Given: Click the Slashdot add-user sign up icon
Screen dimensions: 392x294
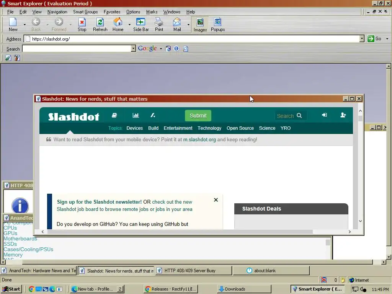Looking at the screenshot, I should tap(343, 115).
